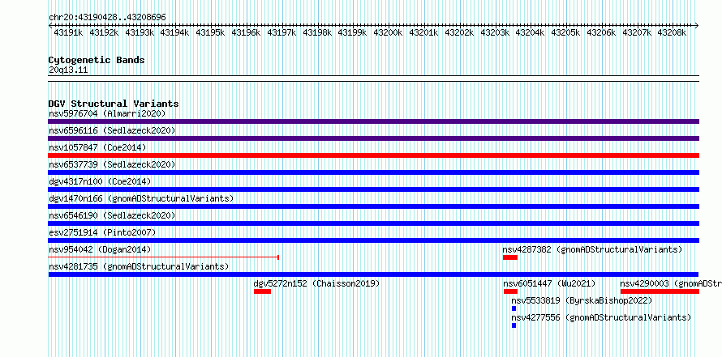Select the 20q13.11 band label
Image resolution: width=722 pixels, height=357 pixels.
pyautogui.click(x=68, y=70)
